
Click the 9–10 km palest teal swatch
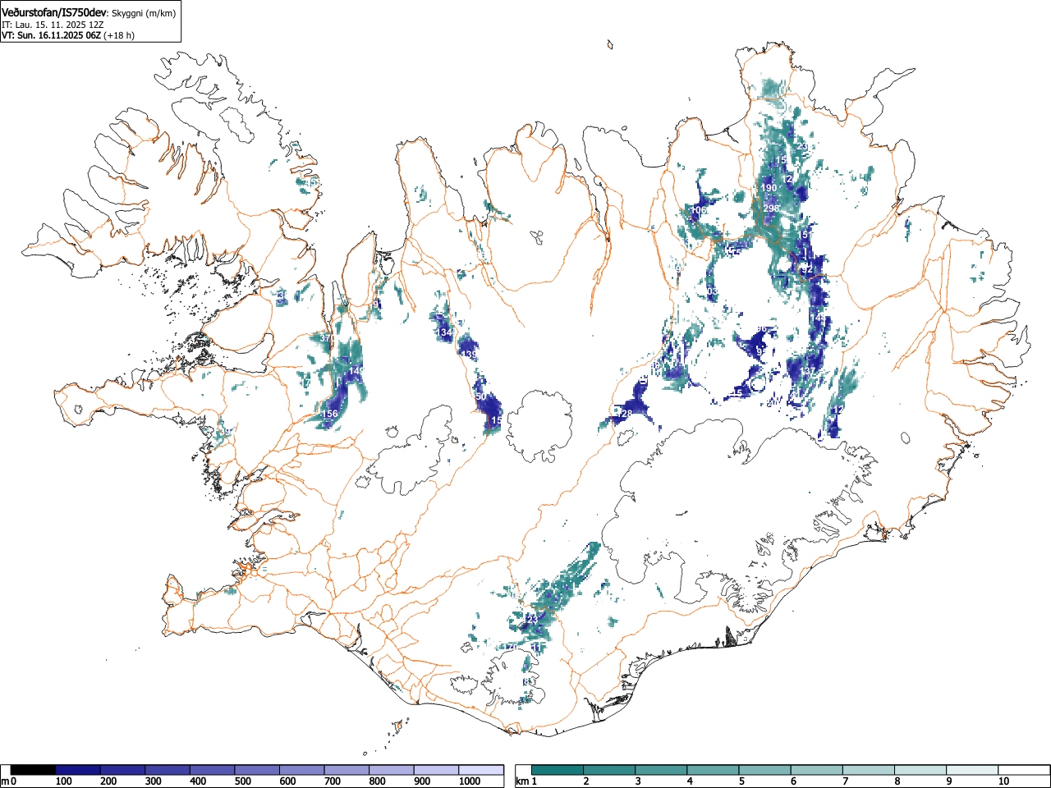pos(972,770)
